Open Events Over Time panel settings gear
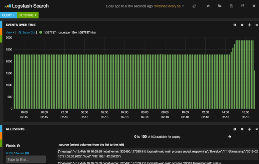 click(242, 25)
